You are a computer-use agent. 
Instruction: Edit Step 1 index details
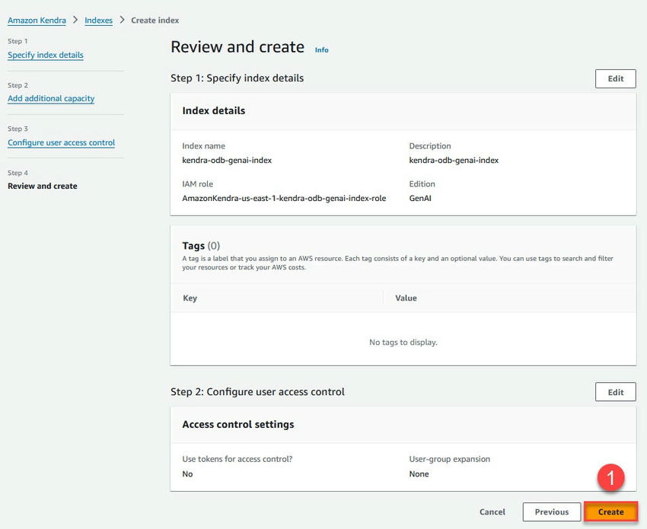(x=615, y=78)
